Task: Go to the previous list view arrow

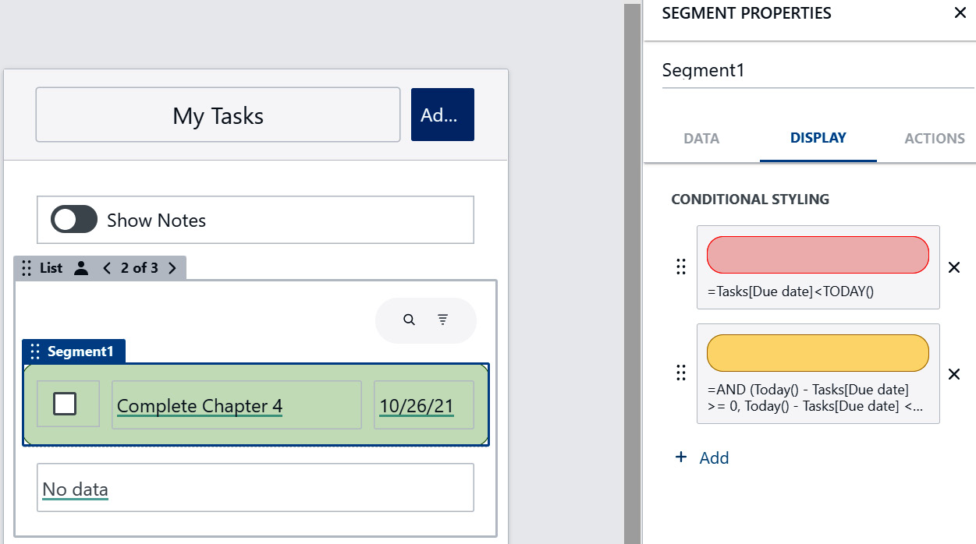Action: pyautogui.click(x=107, y=268)
